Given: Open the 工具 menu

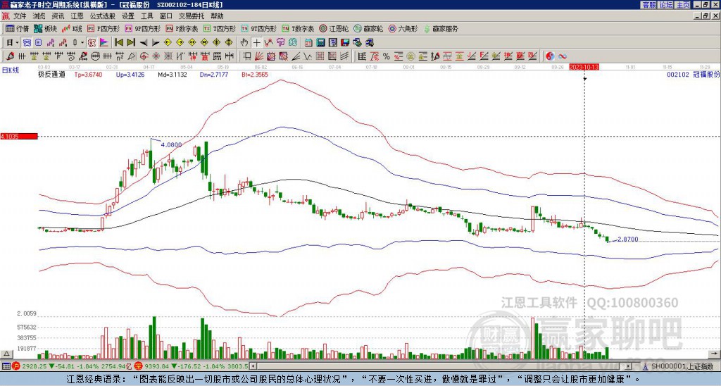Looking at the screenshot, I should 146,16.
